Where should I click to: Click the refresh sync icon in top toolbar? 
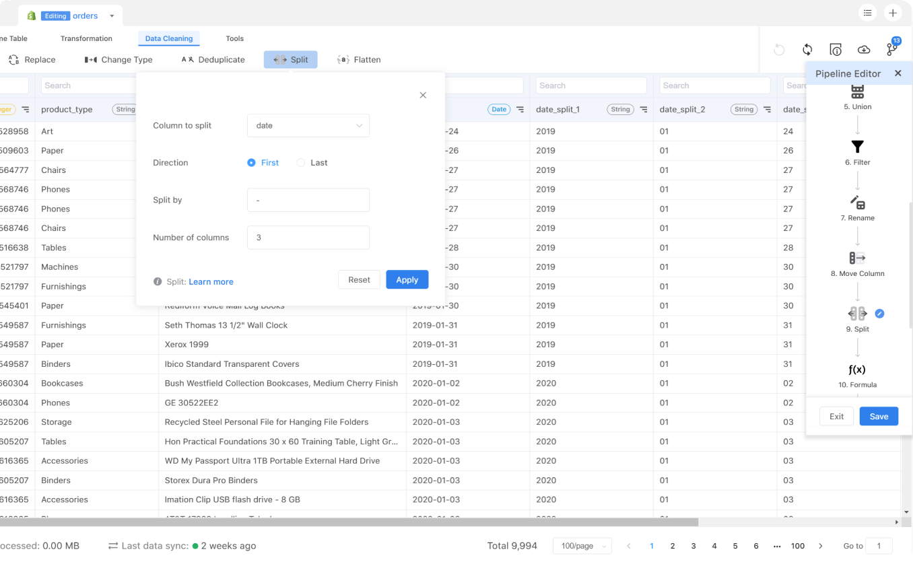coord(807,49)
